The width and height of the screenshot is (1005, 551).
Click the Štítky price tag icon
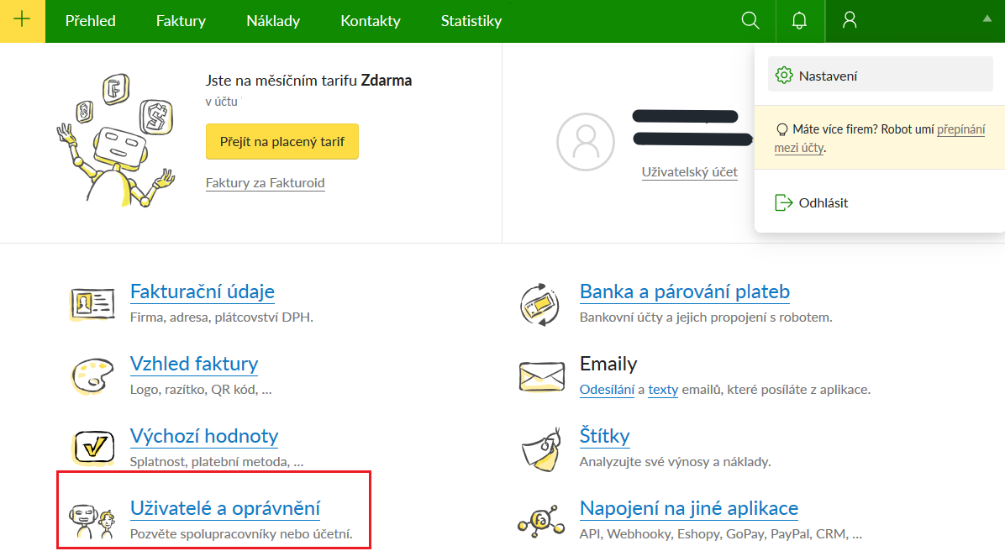[539, 447]
